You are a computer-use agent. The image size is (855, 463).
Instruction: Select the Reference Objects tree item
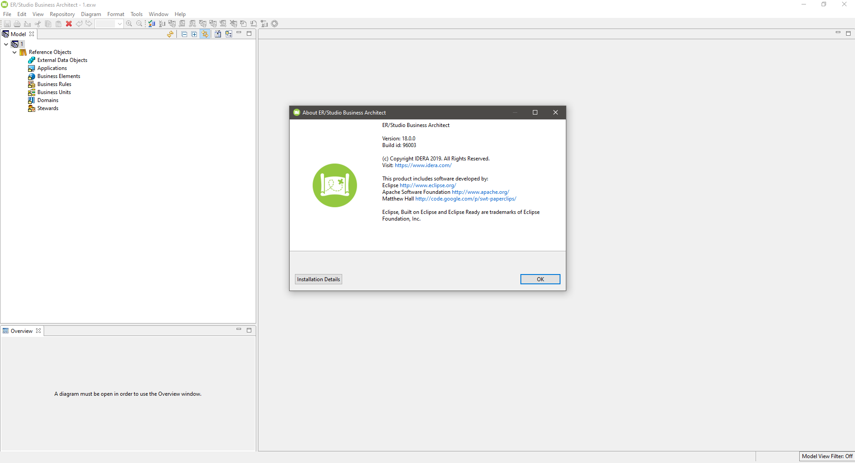tap(50, 52)
